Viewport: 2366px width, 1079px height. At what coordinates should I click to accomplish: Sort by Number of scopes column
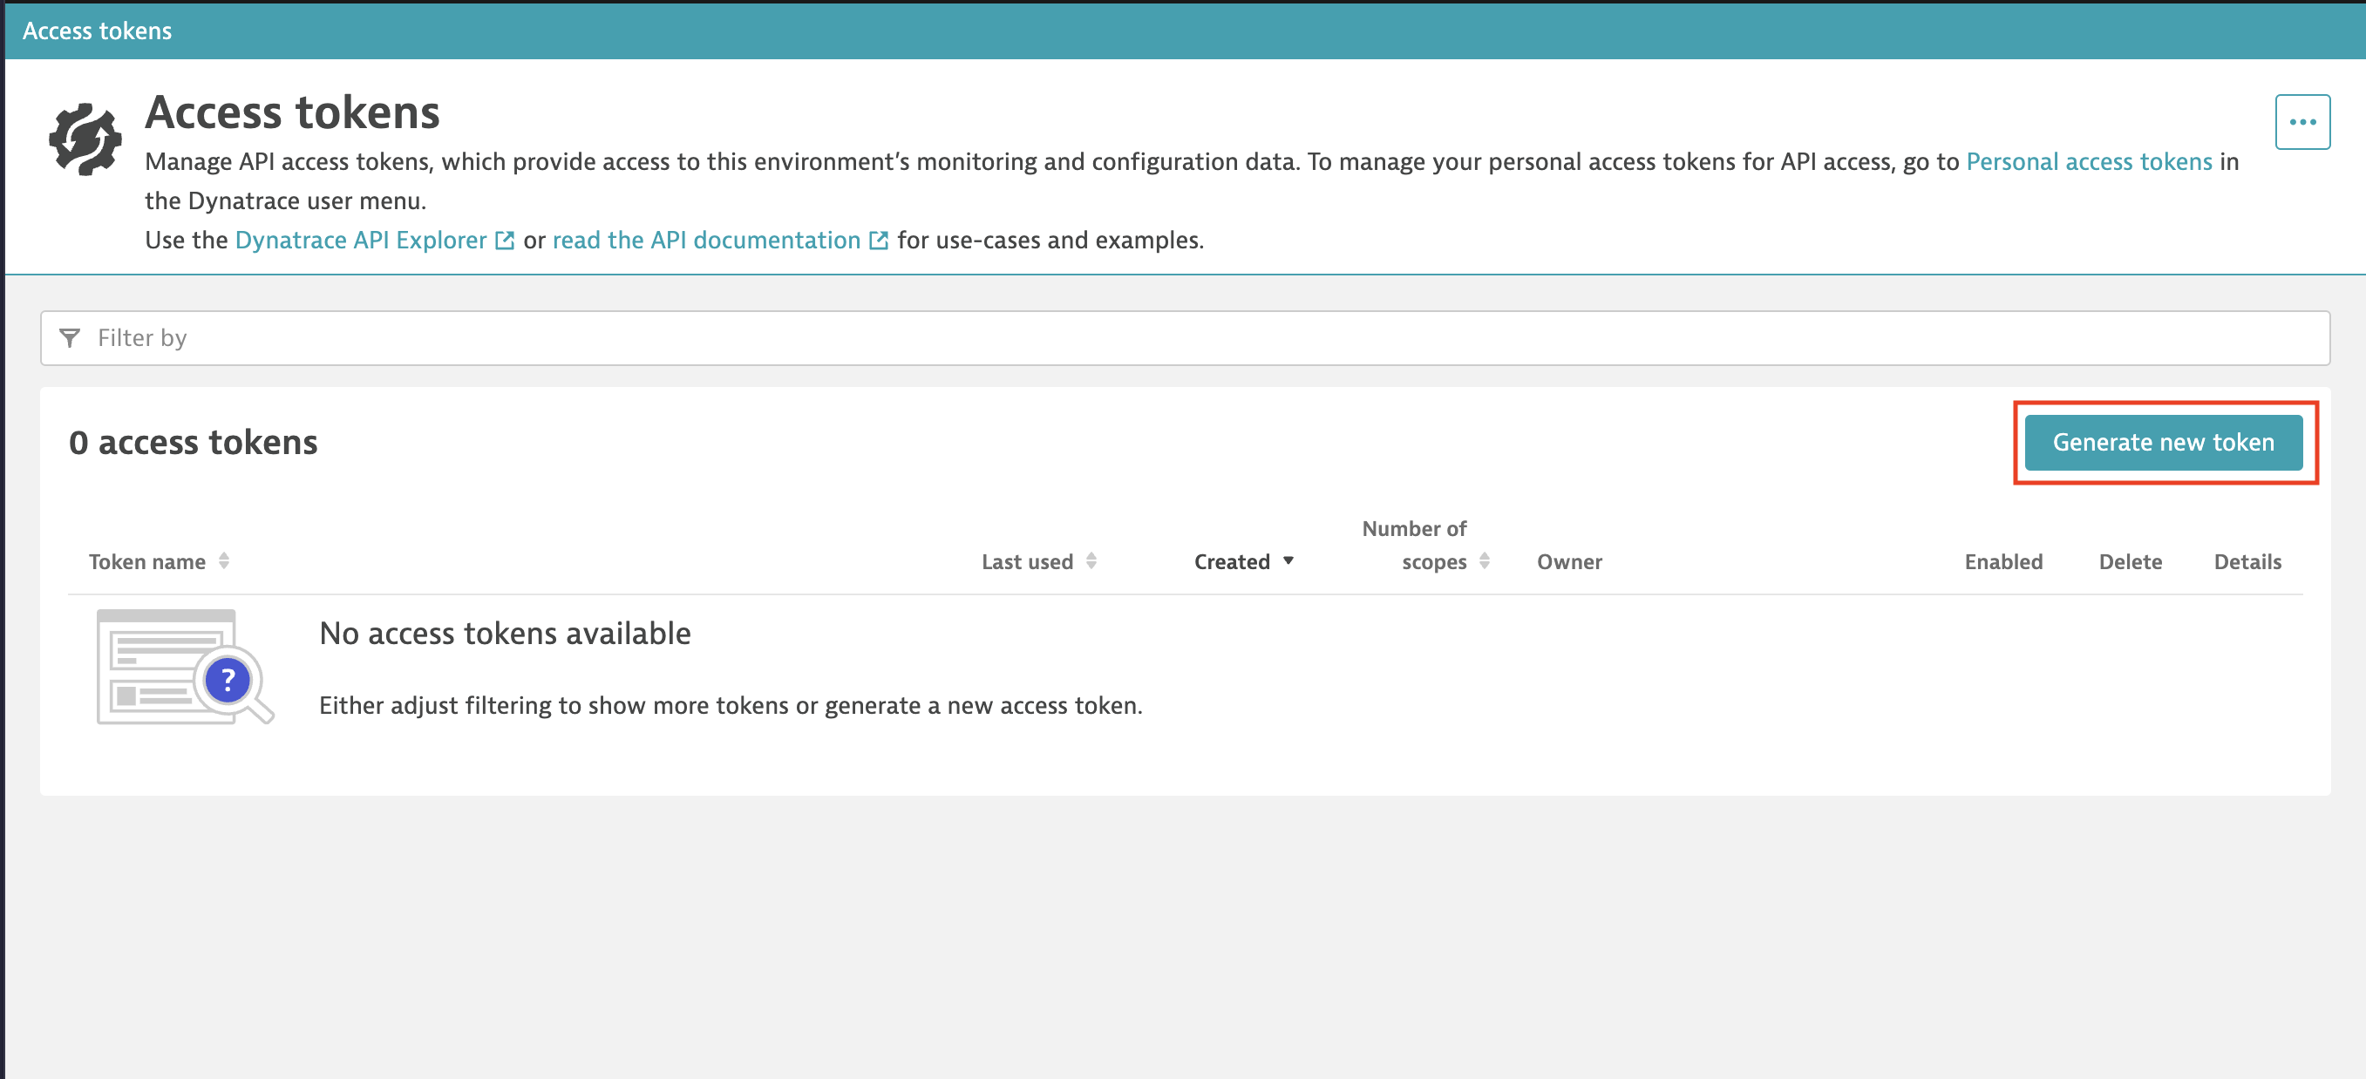point(1424,546)
